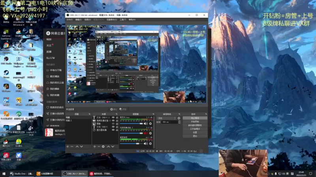Viewport: 316px width, 177px height.
Task: Open 文件(F) menu in OBS
Action: pos(70,20)
